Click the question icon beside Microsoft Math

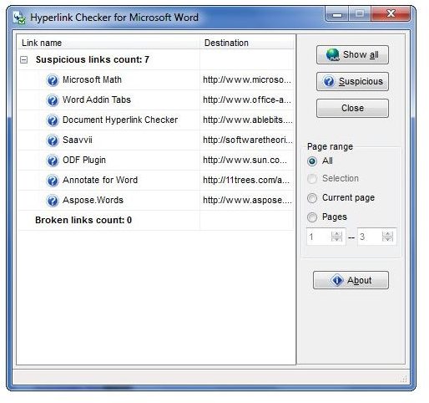tap(53, 80)
